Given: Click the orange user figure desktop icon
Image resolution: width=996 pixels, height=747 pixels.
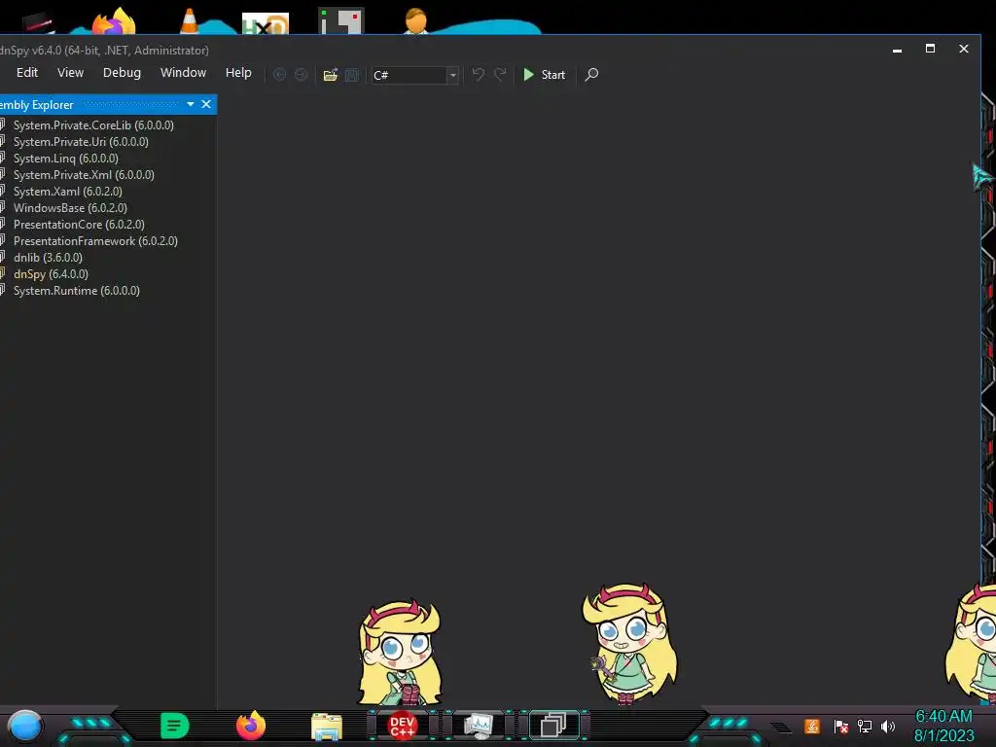Looking at the screenshot, I should pyautogui.click(x=416, y=21).
